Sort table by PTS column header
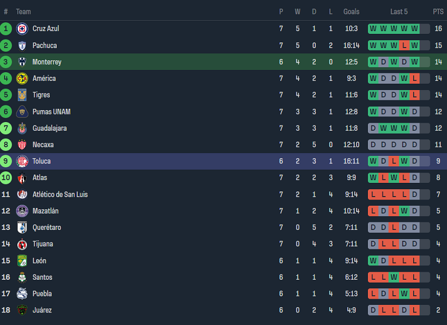Viewport: 447px width, 325px height. [438, 11]
